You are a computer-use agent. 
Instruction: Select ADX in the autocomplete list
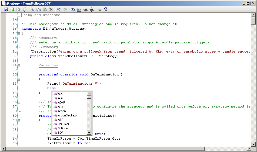[x=70, y=98]
